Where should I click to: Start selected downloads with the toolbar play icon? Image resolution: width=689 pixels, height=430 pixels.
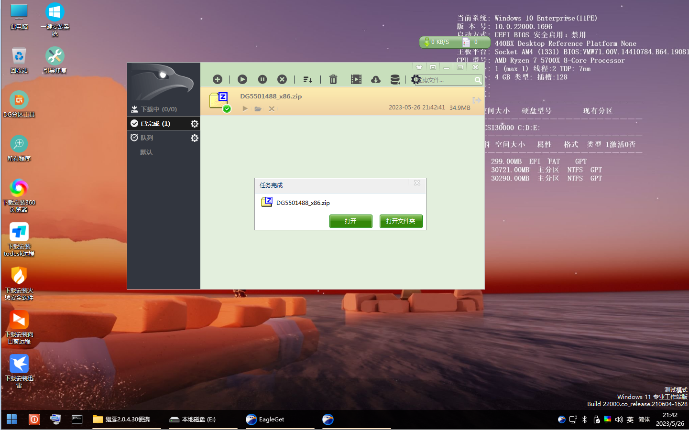click(242, 79)
